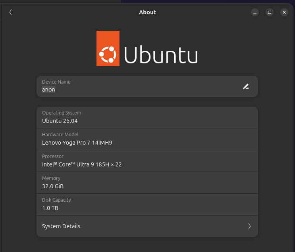295x252 pixels.
Task: Click the Ubuntu logo image
Action: pyautogui.click(x=147, y=48)
